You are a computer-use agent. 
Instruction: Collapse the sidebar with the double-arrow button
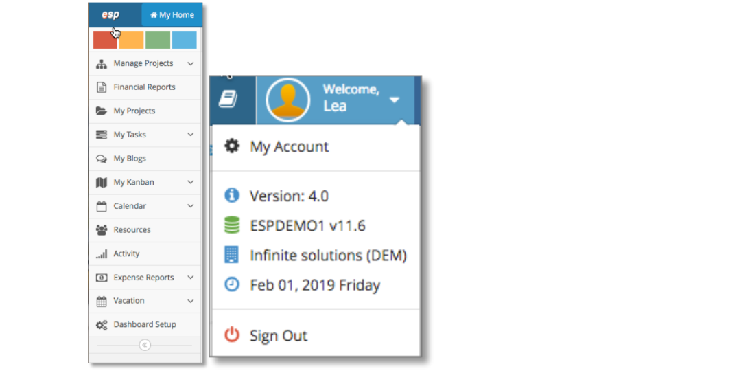145,345
